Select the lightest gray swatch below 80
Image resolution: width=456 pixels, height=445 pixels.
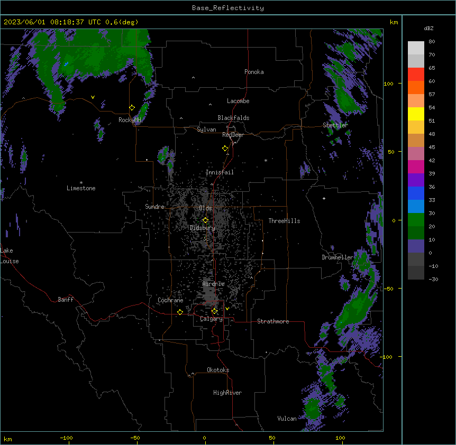point(416,48)
